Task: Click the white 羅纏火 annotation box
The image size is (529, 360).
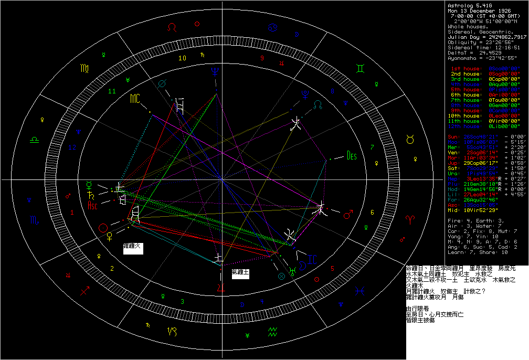Action: (x=133, y=248)
